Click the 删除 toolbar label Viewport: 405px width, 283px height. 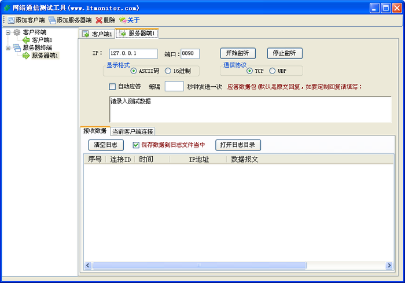[109, 20]
